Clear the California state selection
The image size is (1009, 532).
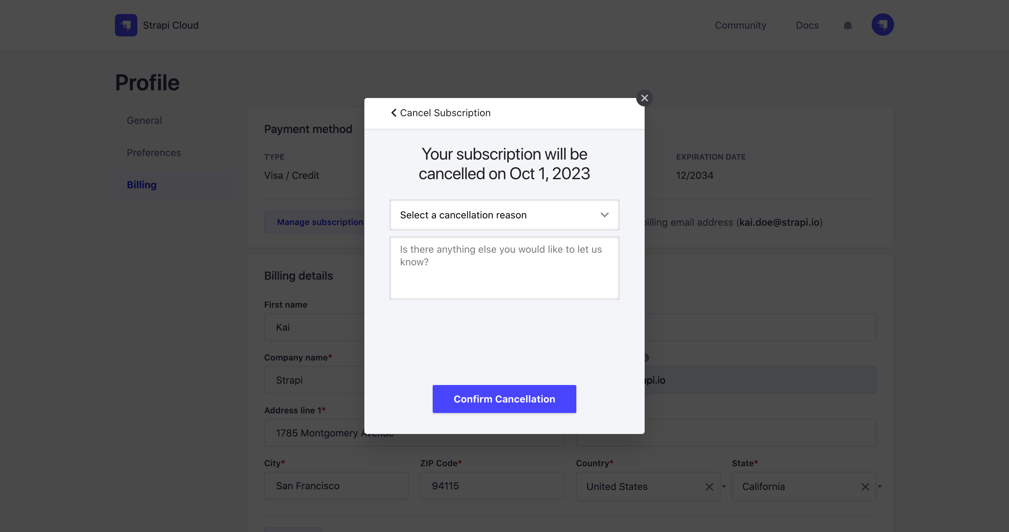click(x=865, y=486)
